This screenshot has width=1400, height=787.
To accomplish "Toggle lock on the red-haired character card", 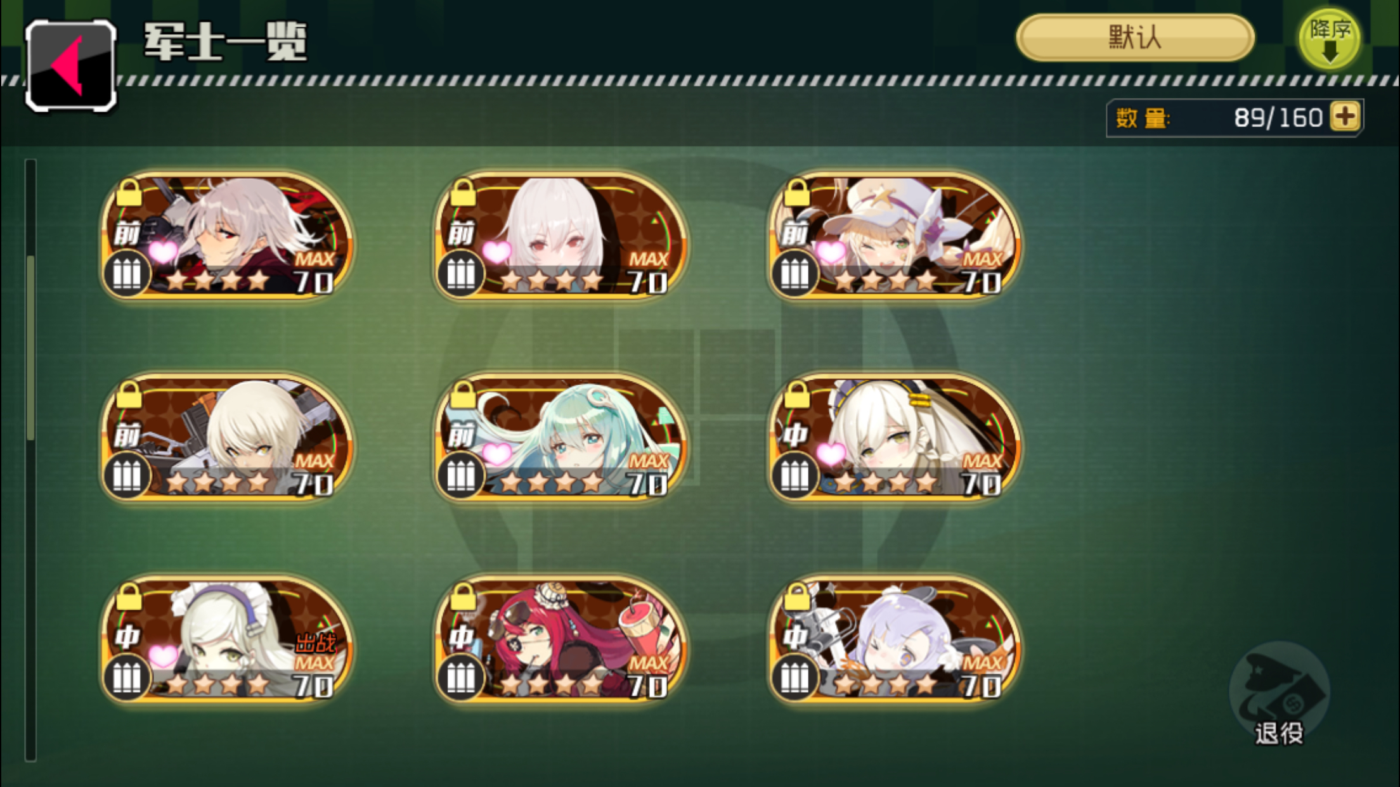I will click(x=463, y=597).
